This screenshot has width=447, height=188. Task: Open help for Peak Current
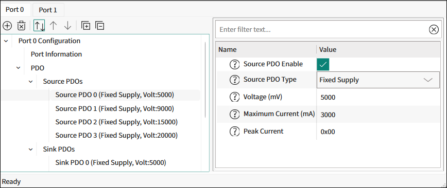point(234,131)
